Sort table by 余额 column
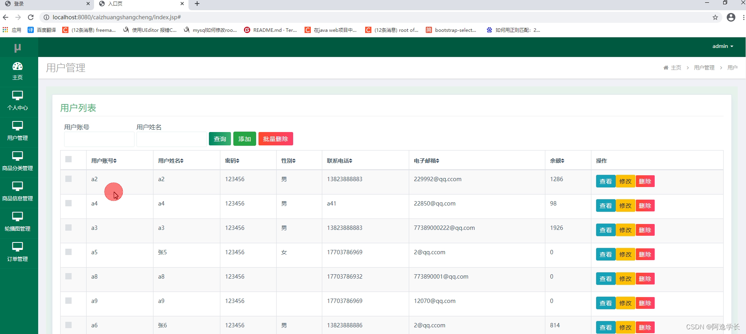The width and height of the screenshot is (746, 334). (557, 161)
